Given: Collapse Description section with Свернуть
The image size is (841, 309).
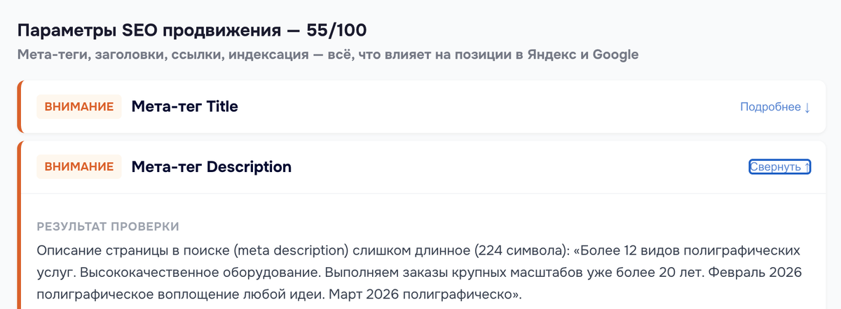Looking at the screenshot, I should click(774, 167).
